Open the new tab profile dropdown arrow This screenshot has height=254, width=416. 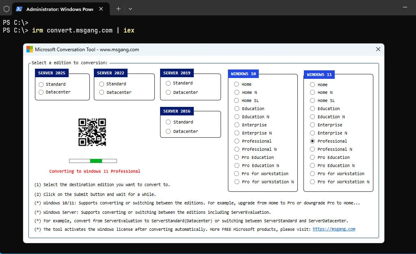pos(130,9)
